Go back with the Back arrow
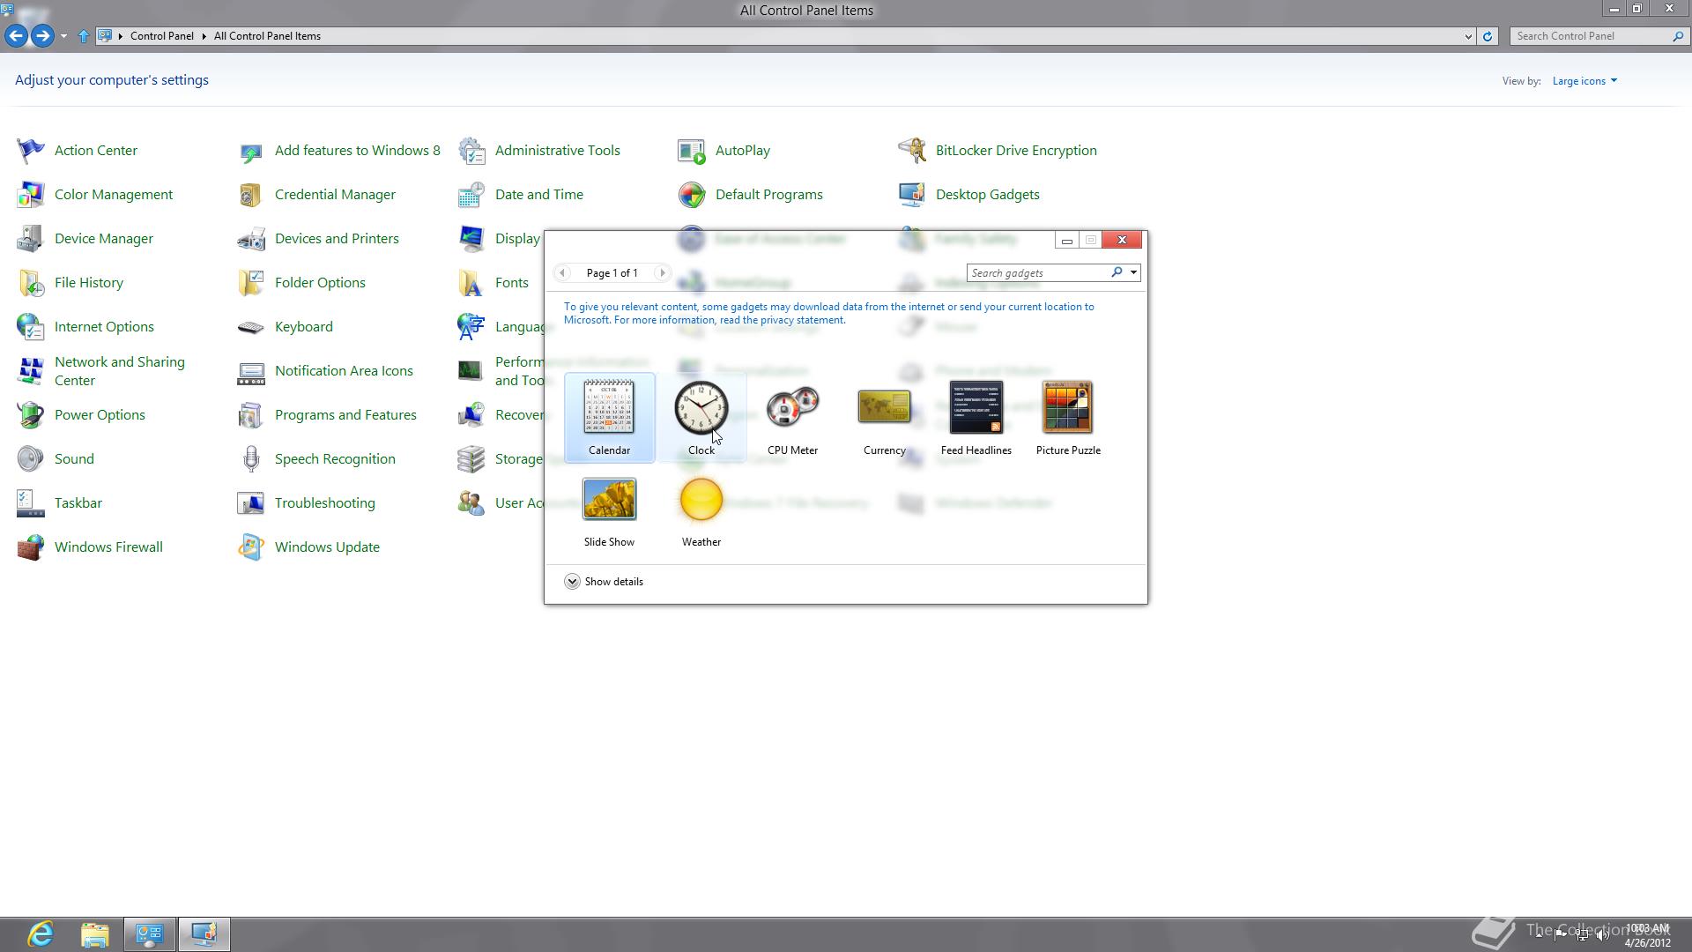 click(x=15, y=36)
